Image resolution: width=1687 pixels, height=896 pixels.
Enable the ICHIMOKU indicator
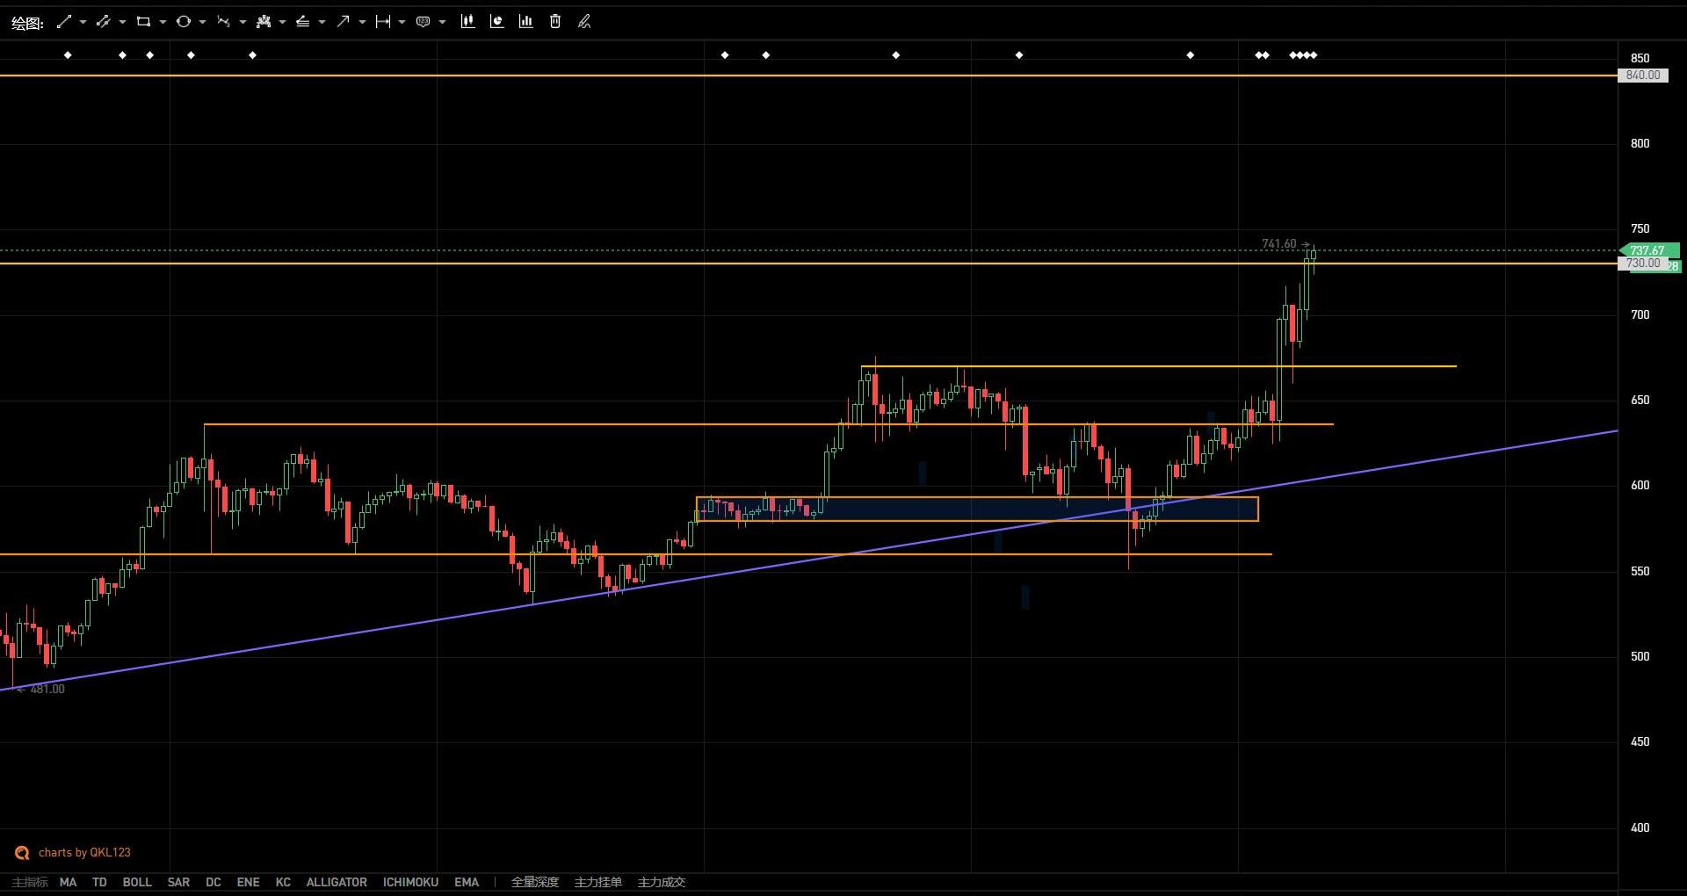tap(410, 882)
